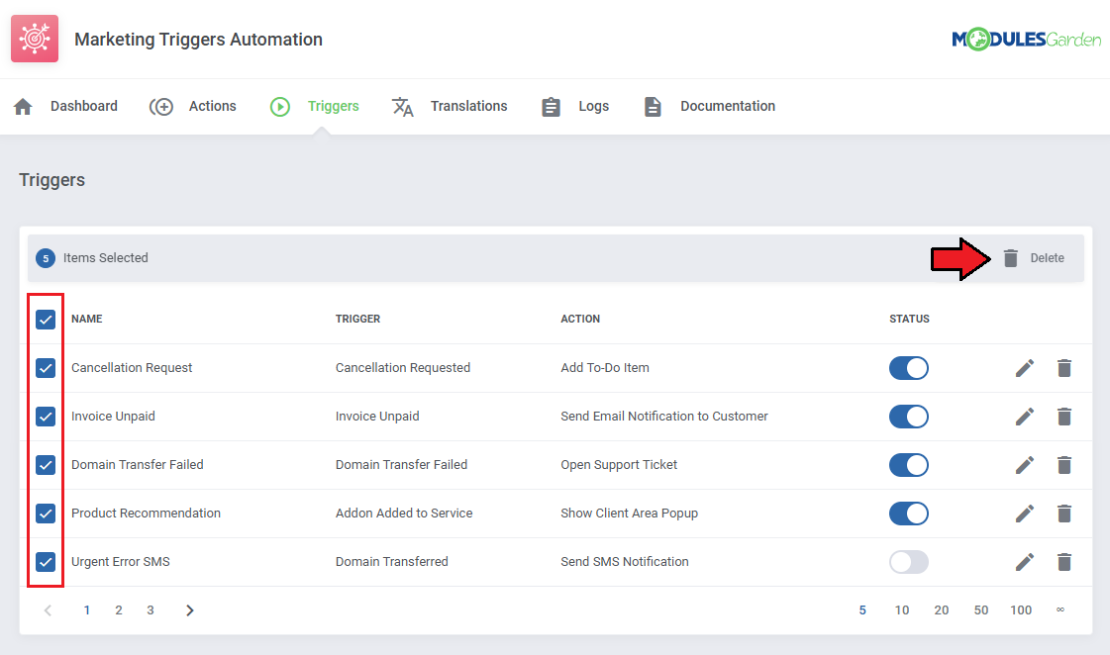
Task: Sort by the STATUS column header
Action: pyautogui.click(x=910, y=319)
